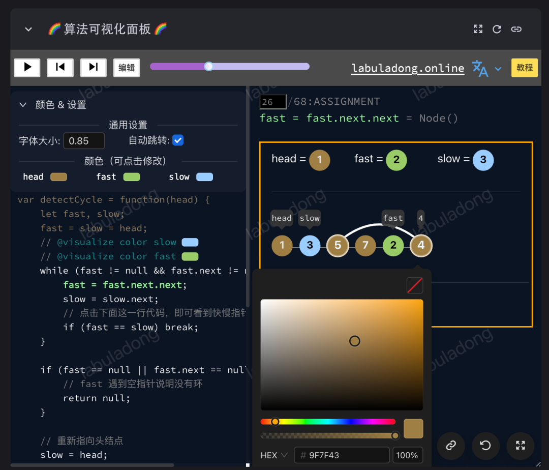Collapse the algorithm visualization panel chevron
549x470 pixels.
(28, 30)
